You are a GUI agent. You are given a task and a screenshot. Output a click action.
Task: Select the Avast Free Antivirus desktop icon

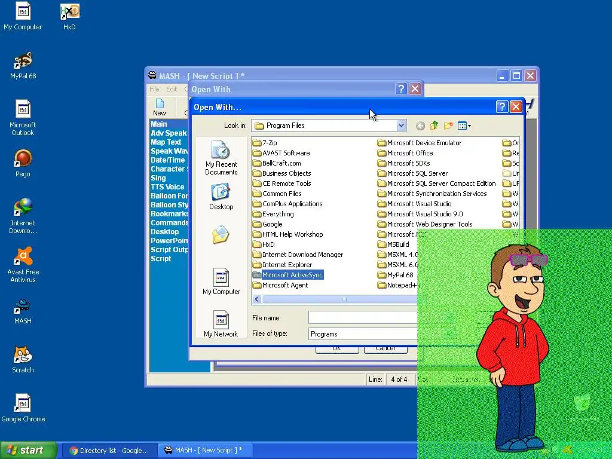23,265
